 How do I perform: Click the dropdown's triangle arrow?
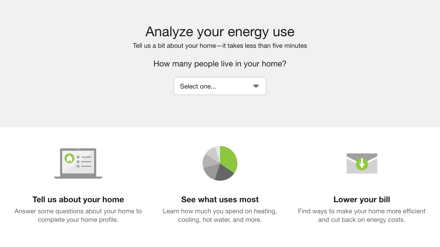click(256, 86)
